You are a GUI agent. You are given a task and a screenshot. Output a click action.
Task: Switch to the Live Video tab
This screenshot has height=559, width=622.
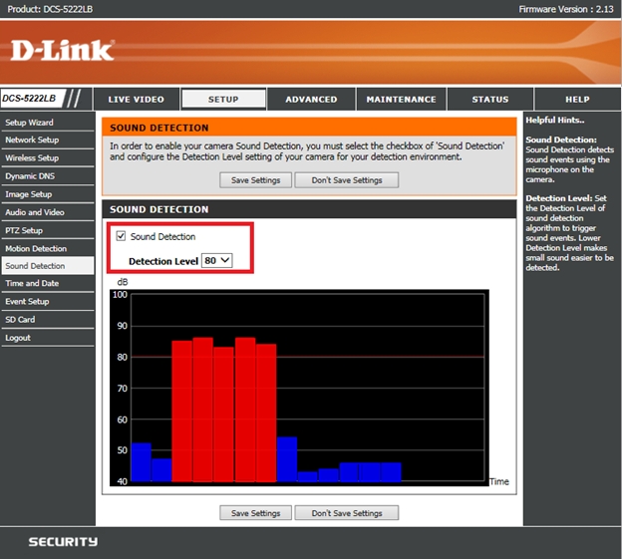[x=136, y=100]
